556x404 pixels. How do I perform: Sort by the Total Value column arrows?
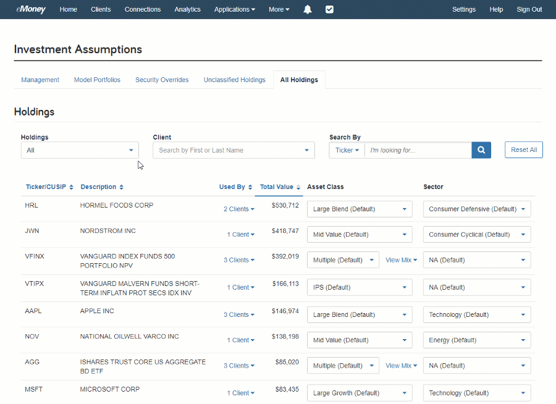click(298, 187)
